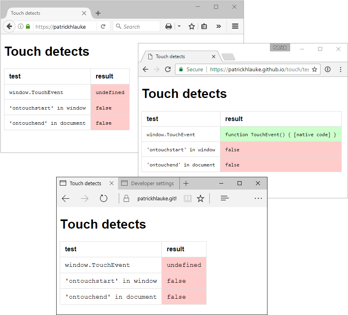Open dropdown arrow next to Firefox print icon
This screenshot has width=348, height=315.
click(x=179, y=26)
